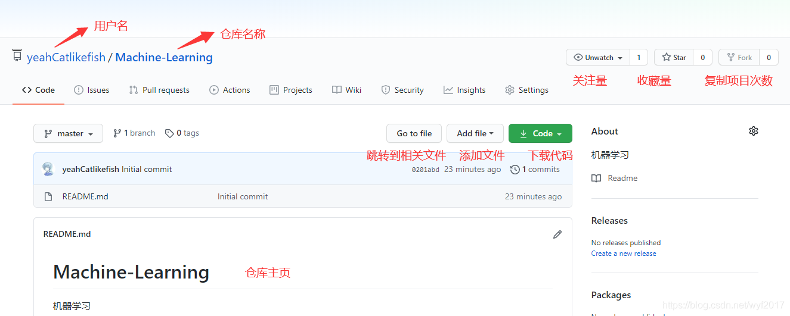The width and height of the screenshot is (790, 316).
Task: Click the Go to file button
Action: (414, 133)
